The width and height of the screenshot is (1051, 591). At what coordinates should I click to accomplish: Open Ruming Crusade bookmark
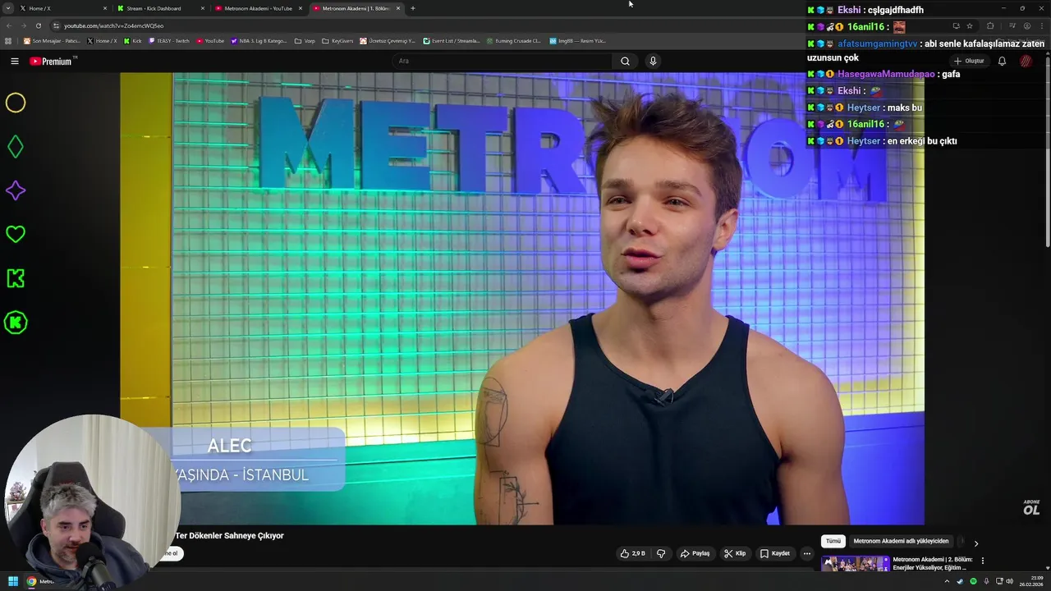pyautogui.click(x=514, y=40)
